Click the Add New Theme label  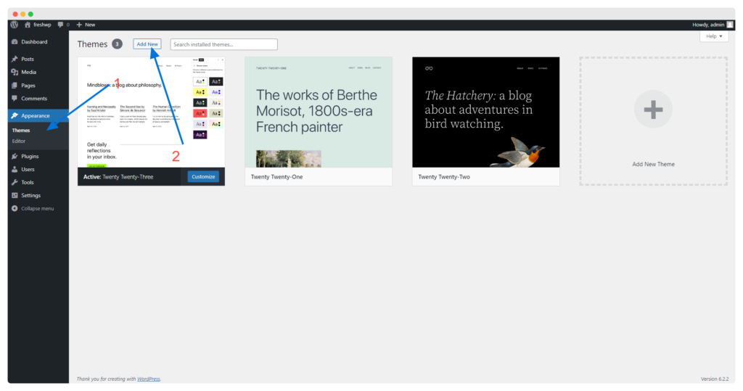pos(654,164)
